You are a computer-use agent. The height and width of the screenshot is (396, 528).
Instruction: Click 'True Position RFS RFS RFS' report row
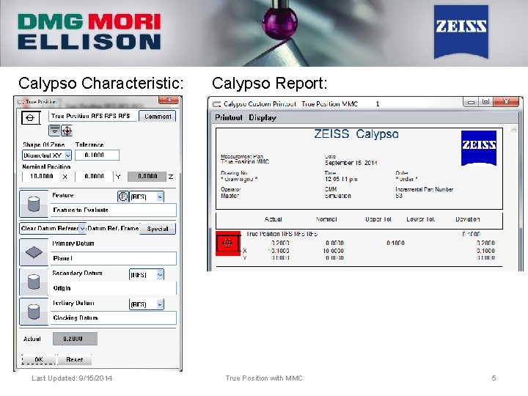tap(282, 234)
